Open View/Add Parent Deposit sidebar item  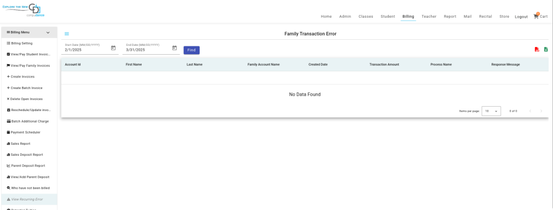pos(29,177)
